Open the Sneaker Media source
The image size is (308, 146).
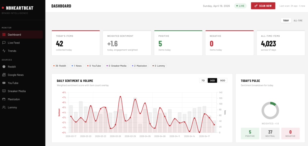22,91
